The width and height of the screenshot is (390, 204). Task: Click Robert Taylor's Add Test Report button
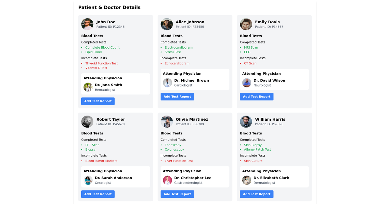click(x=98, y=194)
